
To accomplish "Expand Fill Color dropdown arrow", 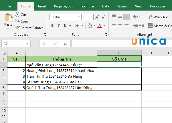I will (x=94, y=26).
